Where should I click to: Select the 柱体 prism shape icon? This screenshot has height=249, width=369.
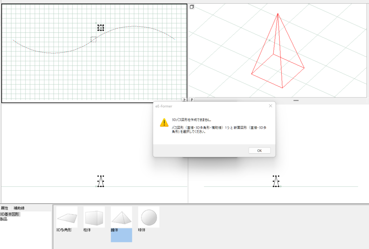click(94, 217)
